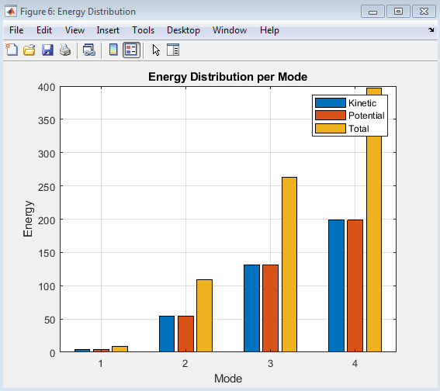This screenshot has height=391, width=440.
Task: Select the Total legend label
Action: click(359, 129)
